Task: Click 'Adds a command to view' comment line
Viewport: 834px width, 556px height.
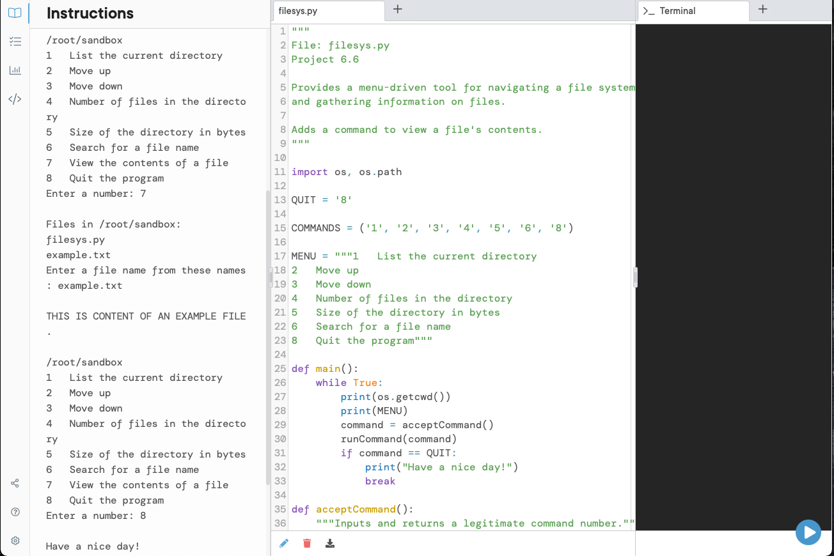Action: click(417, 130)
